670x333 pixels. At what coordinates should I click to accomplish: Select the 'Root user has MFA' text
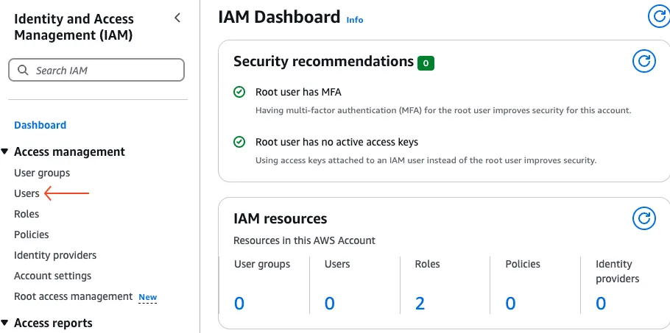[298, 92]
